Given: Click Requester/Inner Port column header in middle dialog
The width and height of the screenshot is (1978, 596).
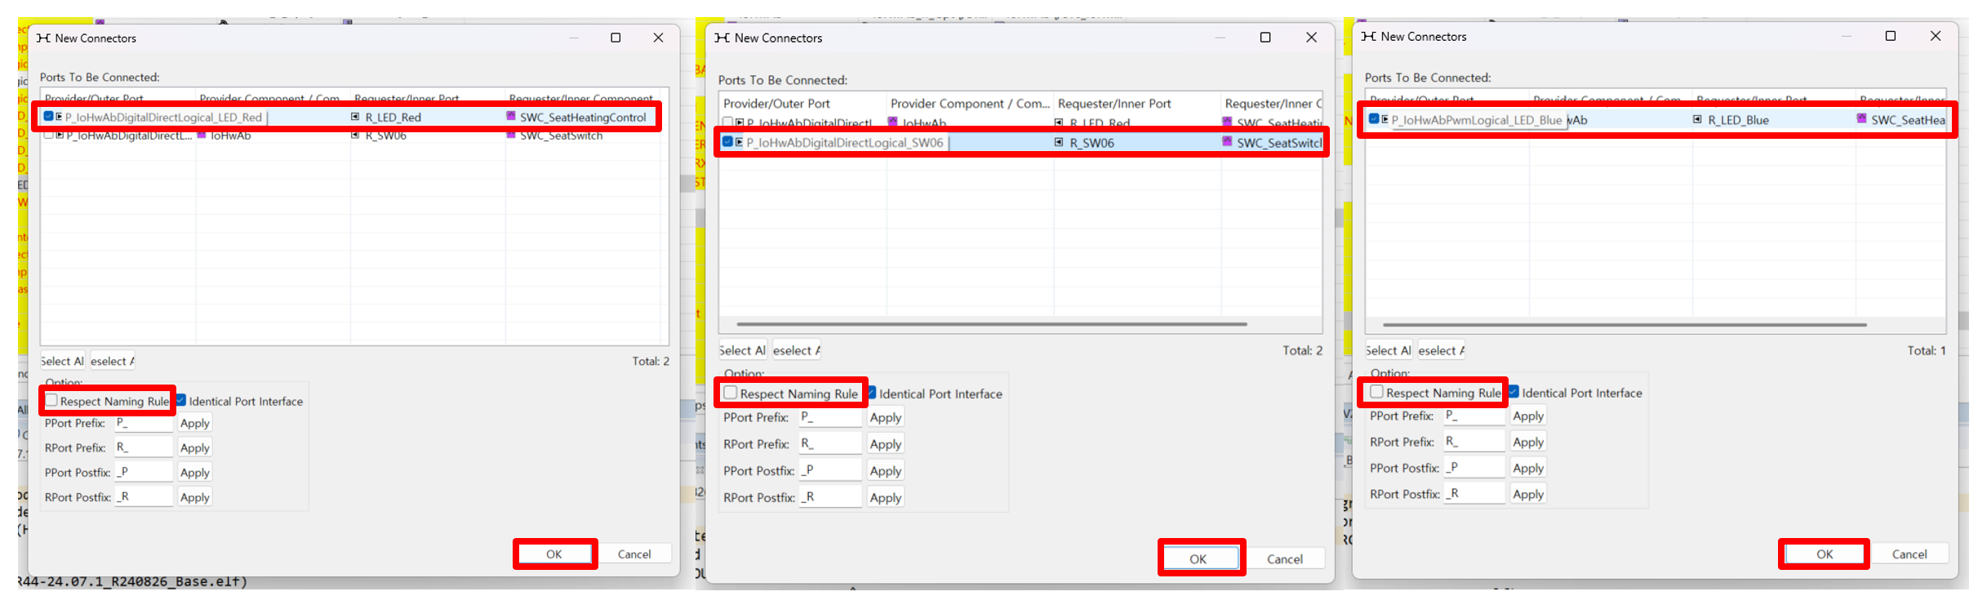Looking at the screenshot, I should (x=1113, y=104).
